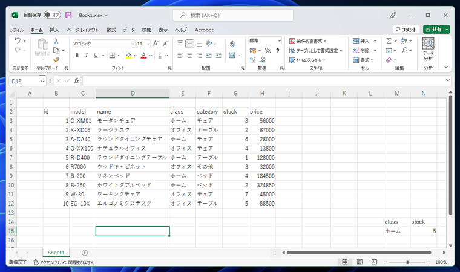Toggle middle vertical alignment

coord(190,44)
